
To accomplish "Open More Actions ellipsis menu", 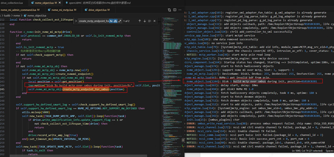I will (180, 10).
